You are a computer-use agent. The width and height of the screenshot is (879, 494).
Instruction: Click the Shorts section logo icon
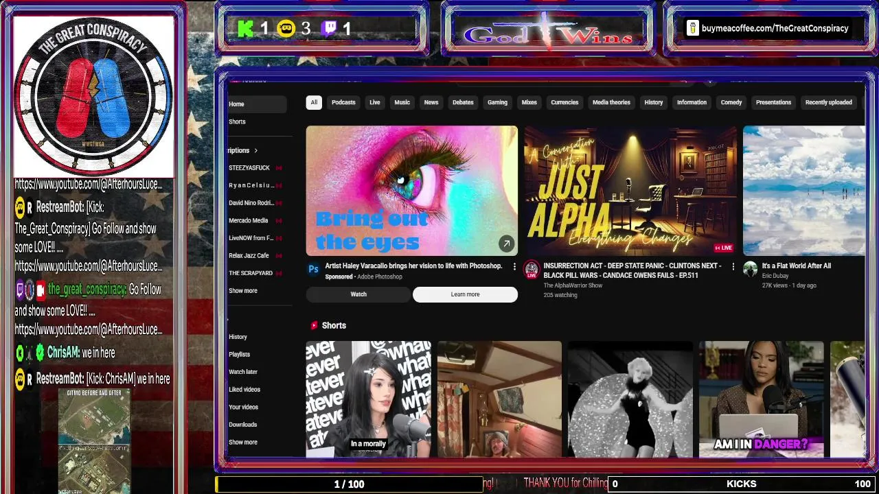[x=314, y=325]
